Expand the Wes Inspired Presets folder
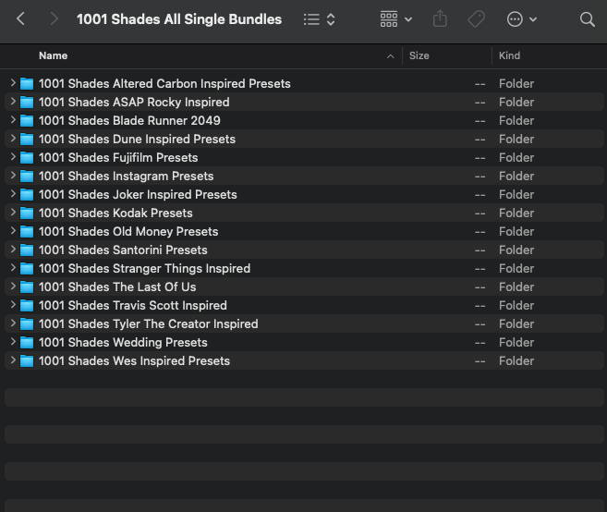 [x=13, y=360]
